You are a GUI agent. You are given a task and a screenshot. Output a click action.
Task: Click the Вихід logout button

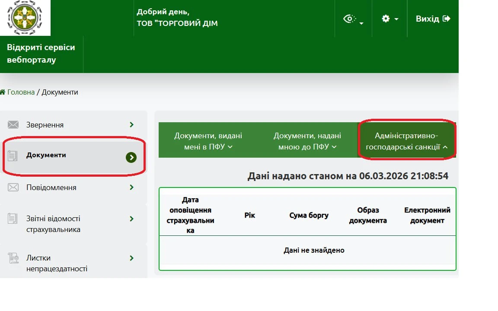pos(433,19)
